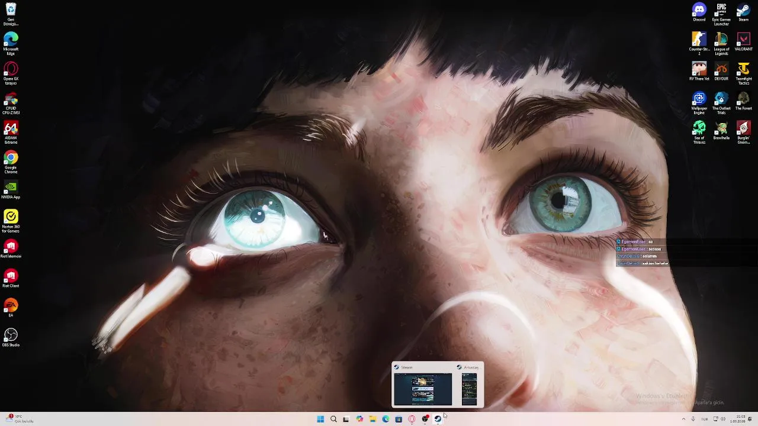Select The Forest game shortcut
Image resolution: width=758 pixels, height=426 pixels.
coord(743,101)
